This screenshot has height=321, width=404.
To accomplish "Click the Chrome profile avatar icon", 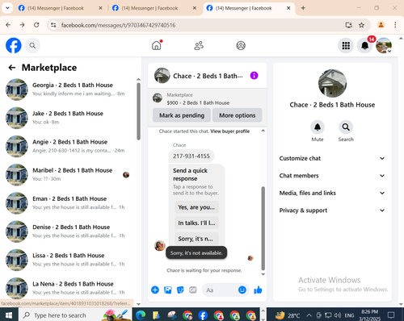I will point(381,25).
